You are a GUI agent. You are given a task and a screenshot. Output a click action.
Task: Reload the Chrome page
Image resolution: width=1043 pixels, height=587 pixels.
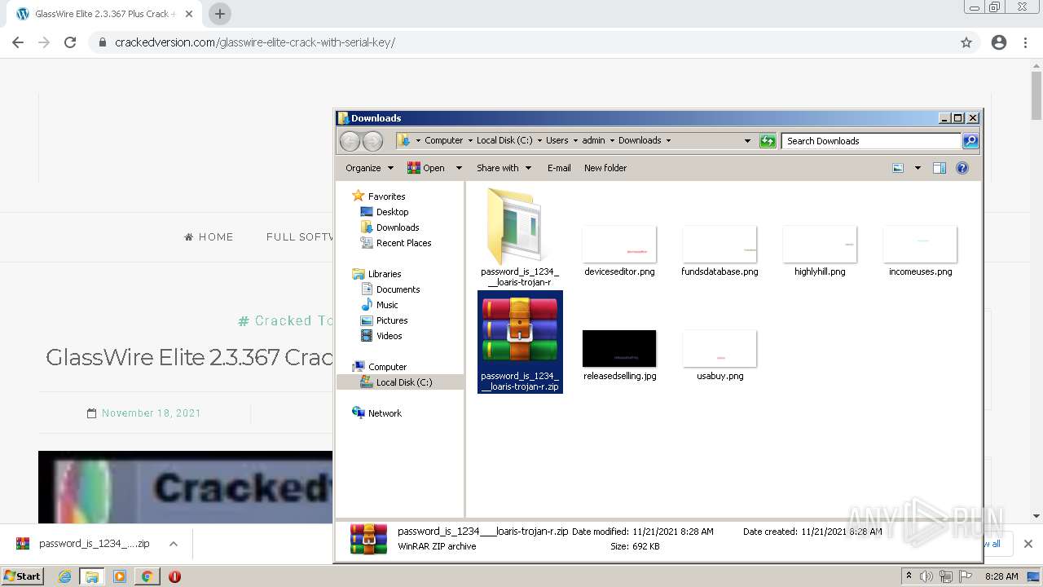[x=70, y=42]
